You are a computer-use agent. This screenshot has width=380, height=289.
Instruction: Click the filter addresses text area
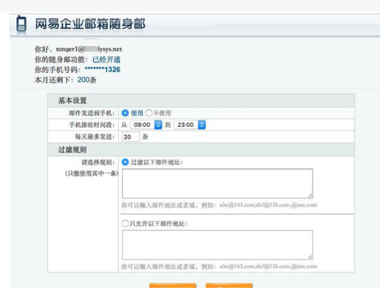point(217,184)
